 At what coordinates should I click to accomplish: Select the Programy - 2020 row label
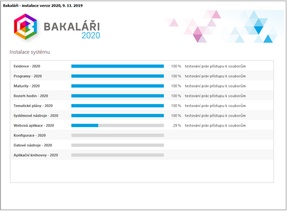(x=27, y=76)
